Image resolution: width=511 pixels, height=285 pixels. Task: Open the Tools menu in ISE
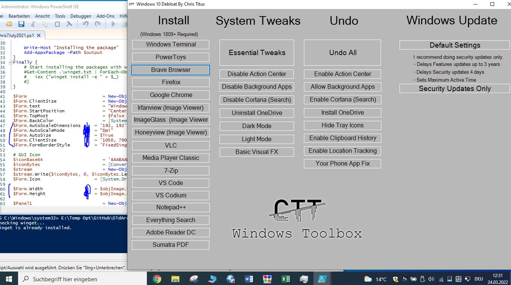[60, 16]
